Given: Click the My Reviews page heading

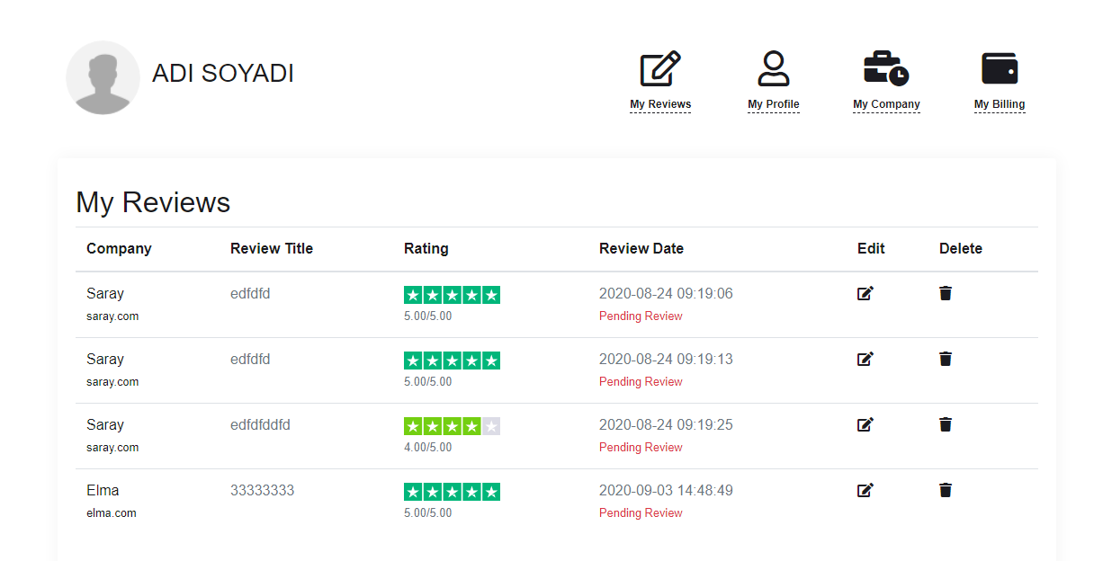Looking at the screenshot, I should pyautogui.click(x=153, y=202).
